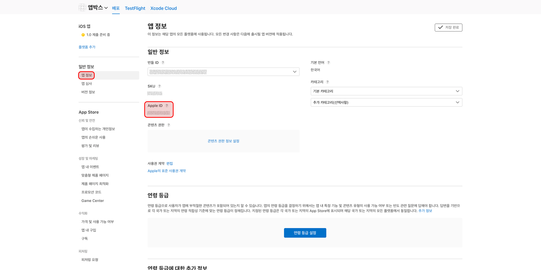Open 앱의 손쉬운 사용 page
This screenshot has width=541, height=270.
[x=93, y=137]
